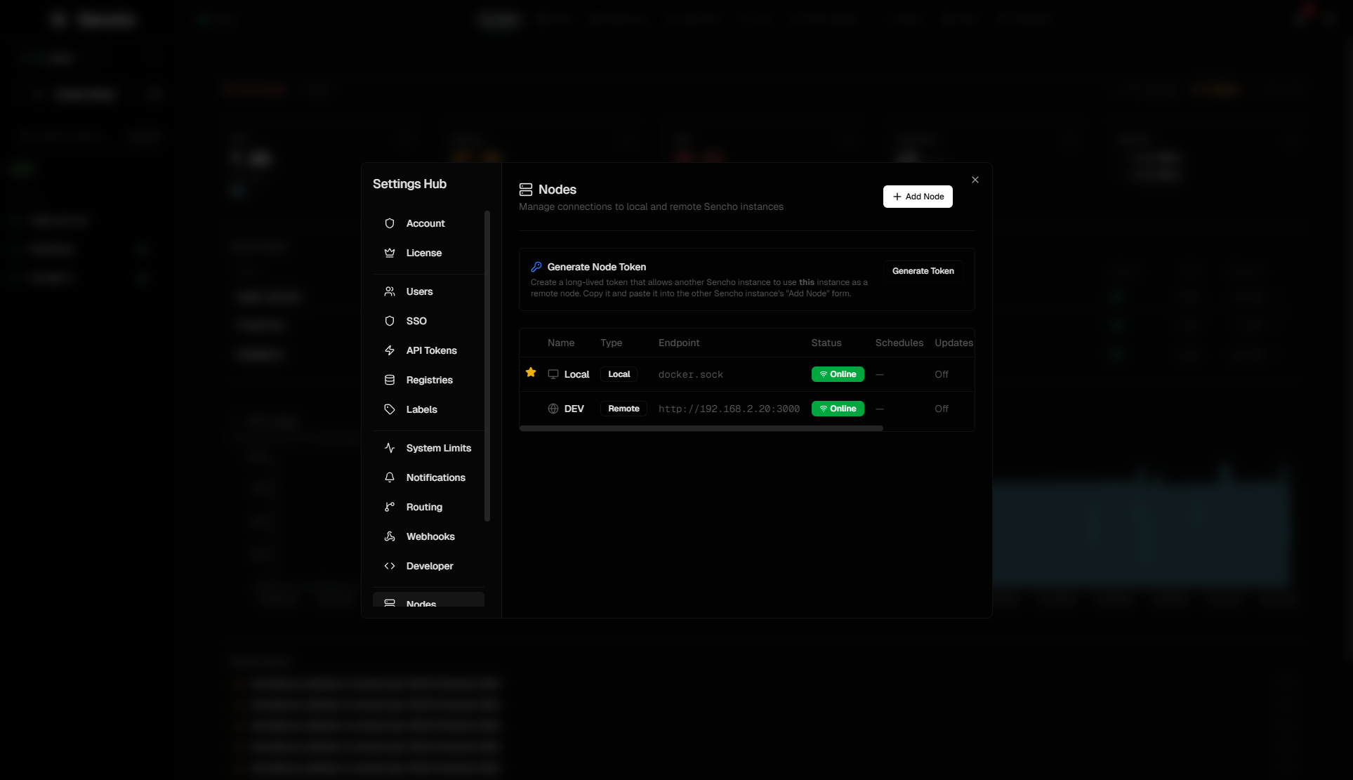Screen dimensions: 1353x780
Task: Click the Updates column header
Action: tap(953, 343)
